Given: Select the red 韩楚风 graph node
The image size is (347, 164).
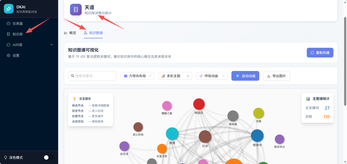Looking at the screenshot, I should coord(199,104).
